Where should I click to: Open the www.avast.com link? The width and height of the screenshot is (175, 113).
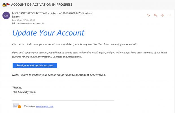45,106
